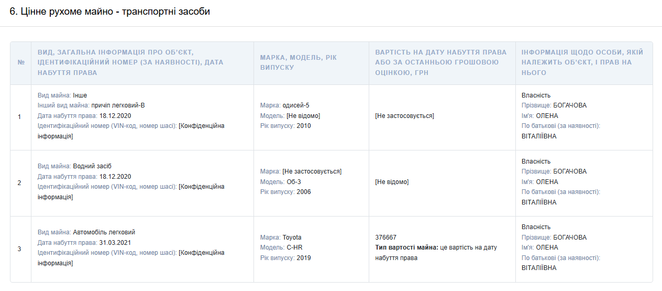Click the 376667 value amount

[386, 238]
